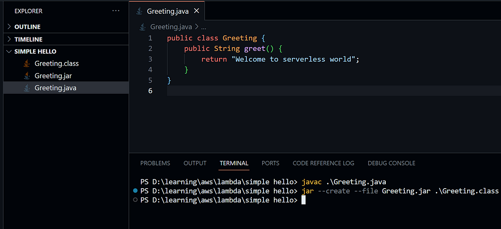Open the PORTS panel tab
The height and width of the screenshot is (229, 501).
(271, 163)
